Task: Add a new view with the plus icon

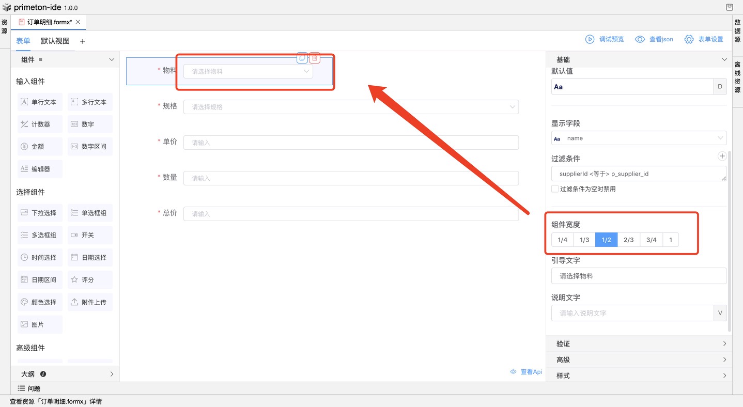Action: click(x=83, y=41)
